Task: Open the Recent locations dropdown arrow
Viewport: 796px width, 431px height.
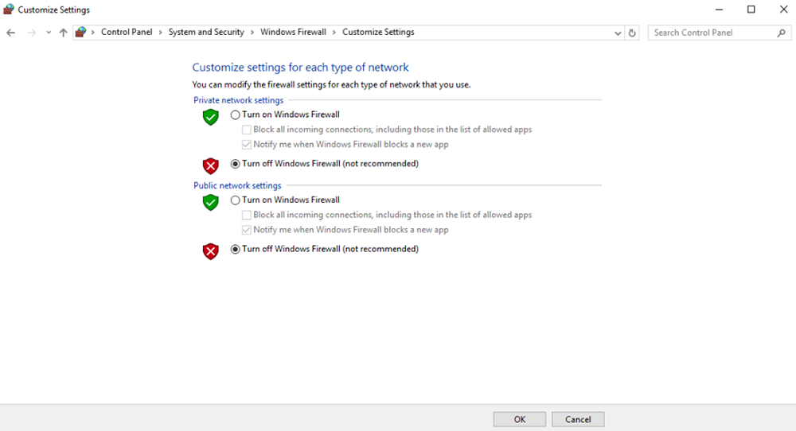Action: pyautogui.click(x=49, y=33)
